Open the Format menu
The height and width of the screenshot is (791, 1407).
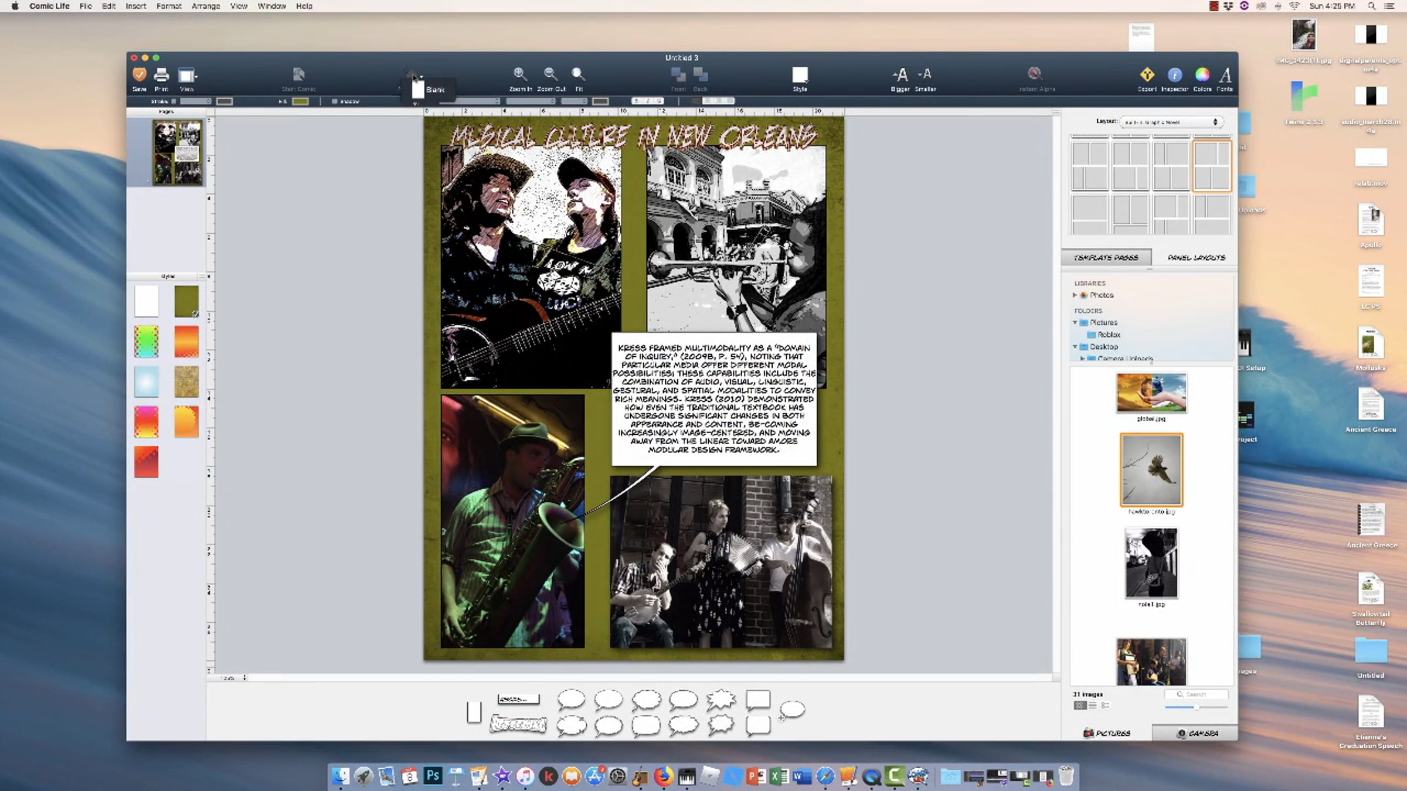(169, 6)
